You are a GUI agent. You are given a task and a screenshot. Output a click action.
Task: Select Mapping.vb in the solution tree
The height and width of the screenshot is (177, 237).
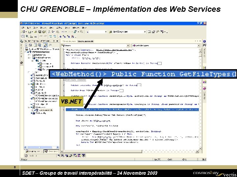click(x=41, y=93)
